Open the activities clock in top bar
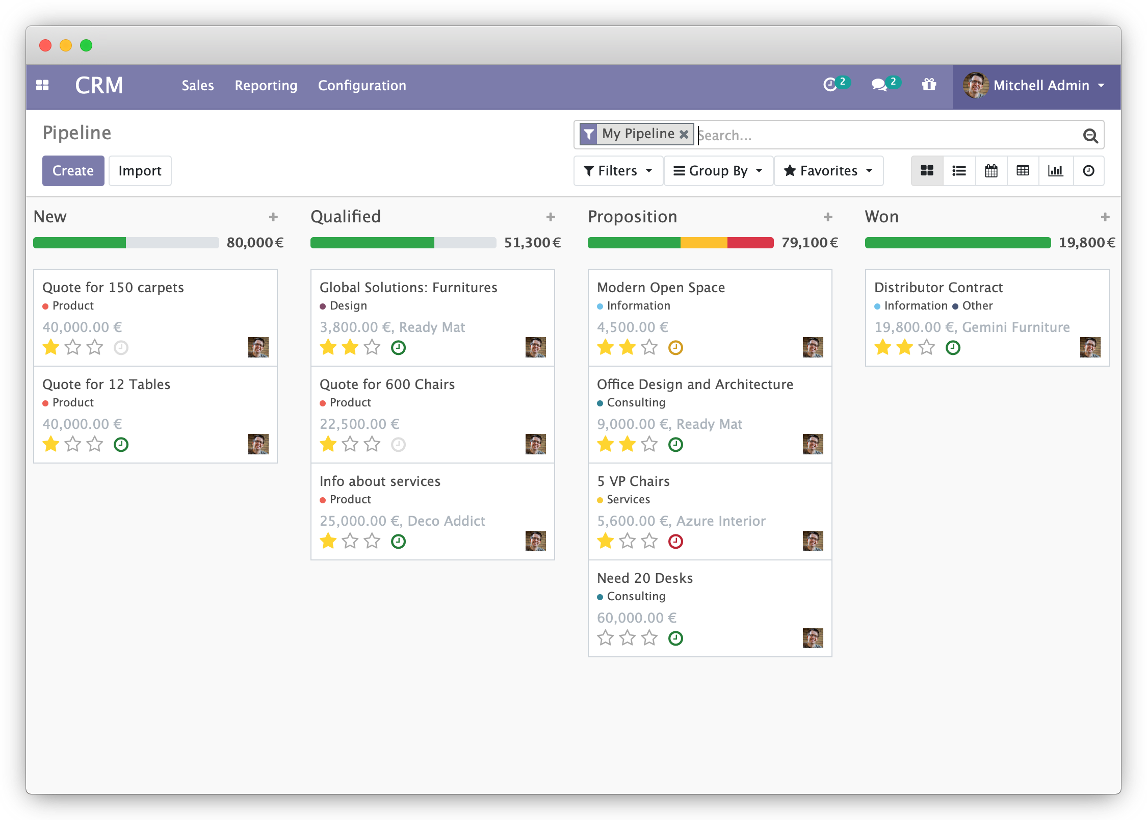Screen dimensions: 1147x820 (830, 85)
